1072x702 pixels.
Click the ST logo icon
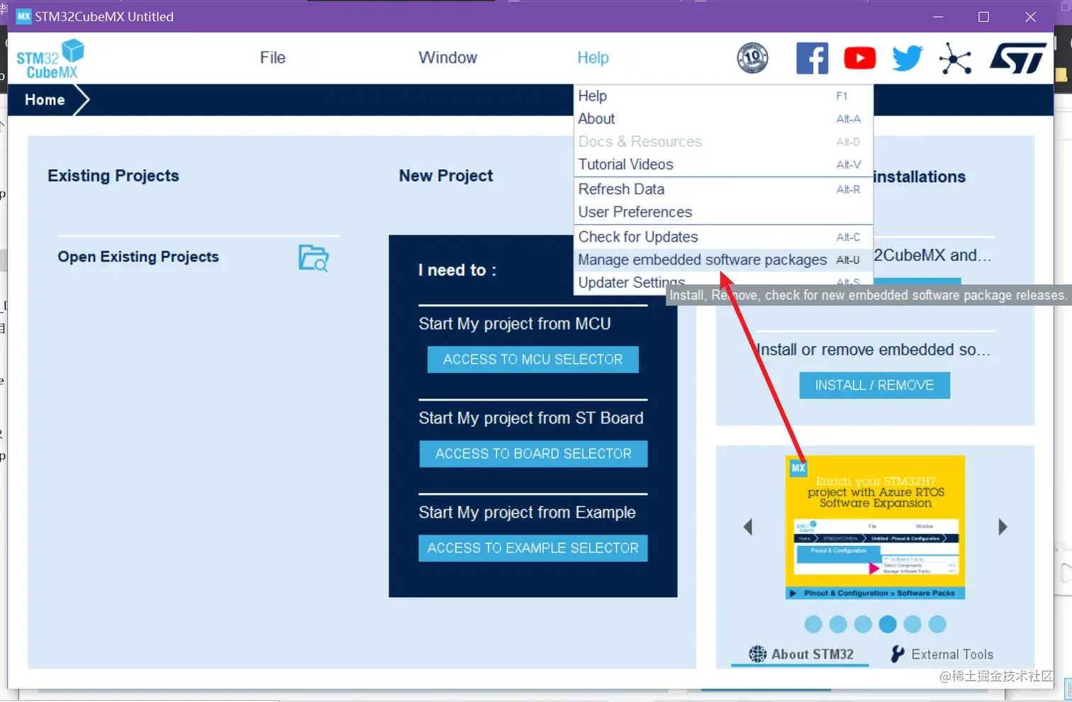tap(1018, 58)
